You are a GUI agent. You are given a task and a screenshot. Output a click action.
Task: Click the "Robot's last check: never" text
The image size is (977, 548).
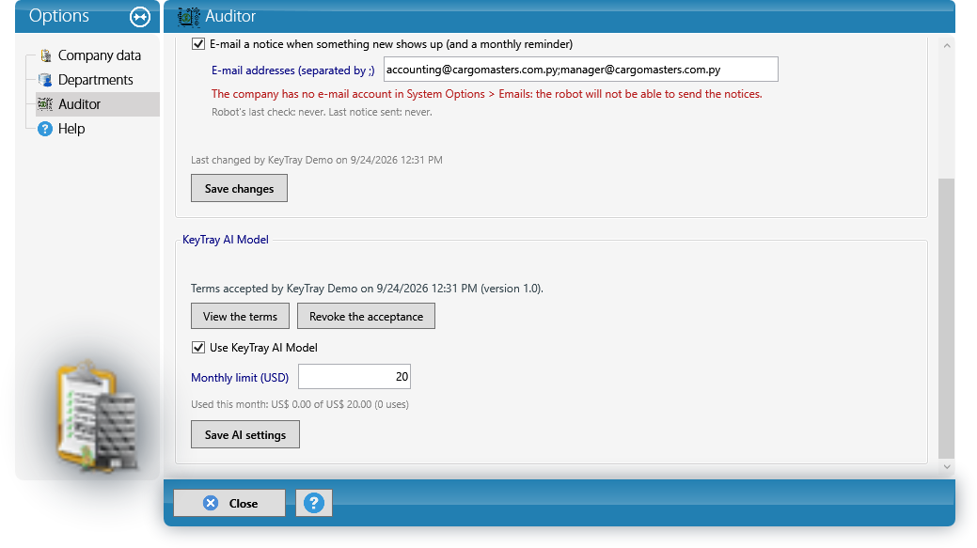[322, 112]
